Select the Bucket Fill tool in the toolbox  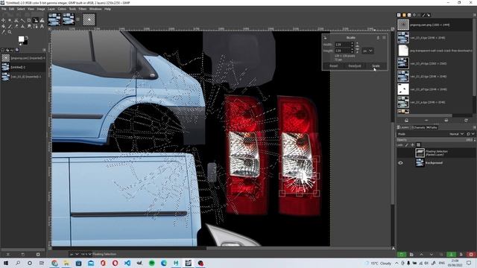pyautogui.click(x=3, y=27)
